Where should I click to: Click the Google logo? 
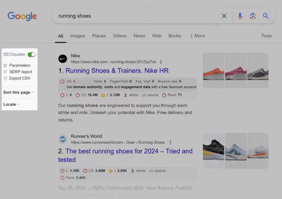(x=22, y=17)
